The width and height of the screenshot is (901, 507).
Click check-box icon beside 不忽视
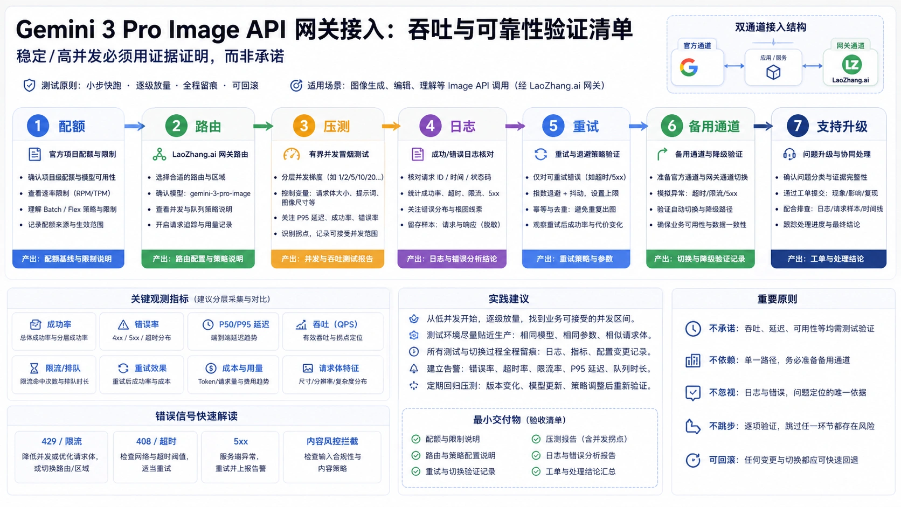(x=693, y=393)
